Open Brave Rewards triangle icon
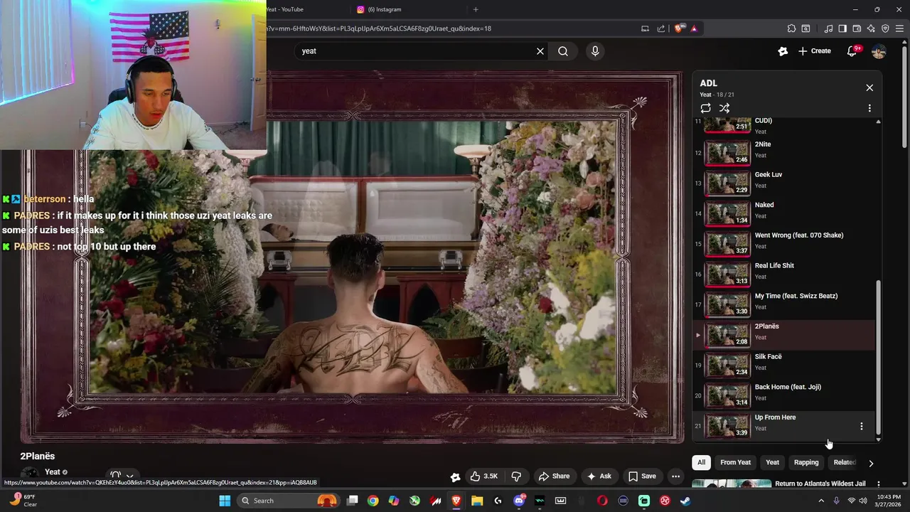This screenshot has height=512, width=910. pos(694,28)
